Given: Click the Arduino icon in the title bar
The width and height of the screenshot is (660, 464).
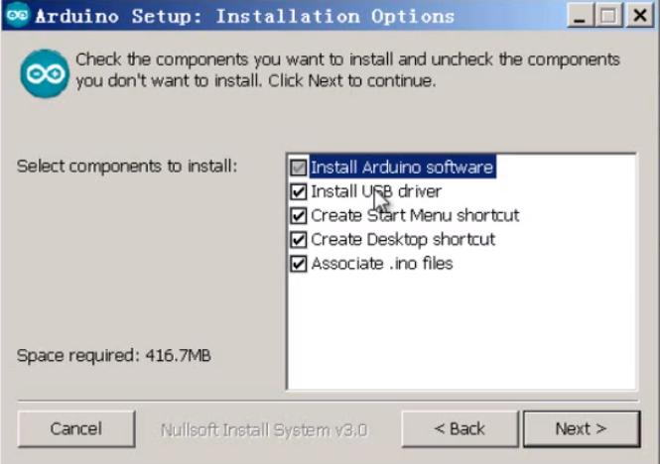Looking at the screenshot, I should pos(17,15).
